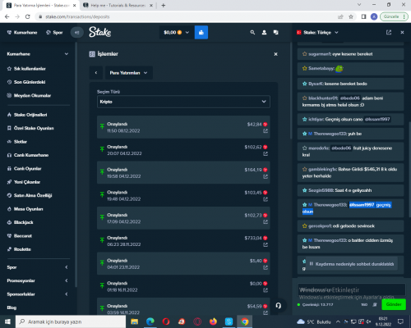
Task: Open external link for $5,40 deposit
Action: click(266, 267)
